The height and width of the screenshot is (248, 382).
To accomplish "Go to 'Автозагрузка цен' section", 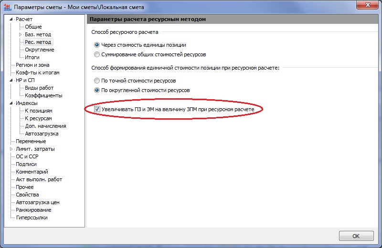I will coord(37,202).
